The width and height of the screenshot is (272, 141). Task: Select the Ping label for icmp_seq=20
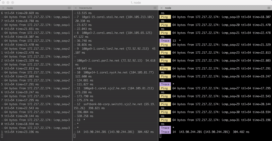[165, 25]
